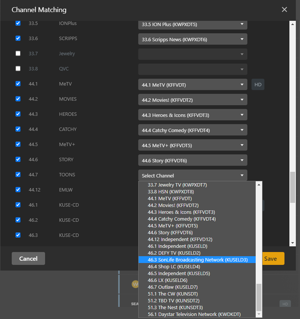Open the 33.6 Scripps News (KWPXDT6) dropdown
Screen dimensions: 300x319
(x=193, y=39)
